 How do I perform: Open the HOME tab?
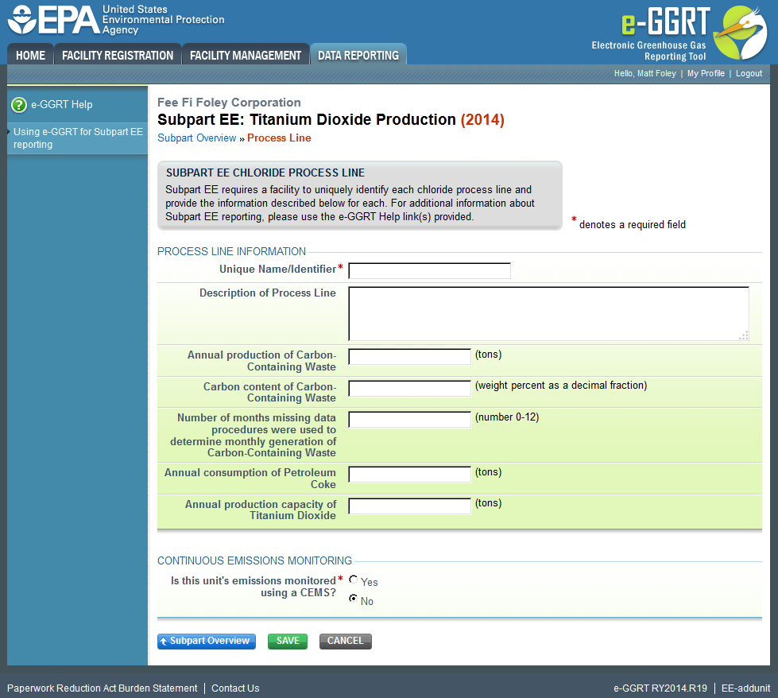(30, 55)
